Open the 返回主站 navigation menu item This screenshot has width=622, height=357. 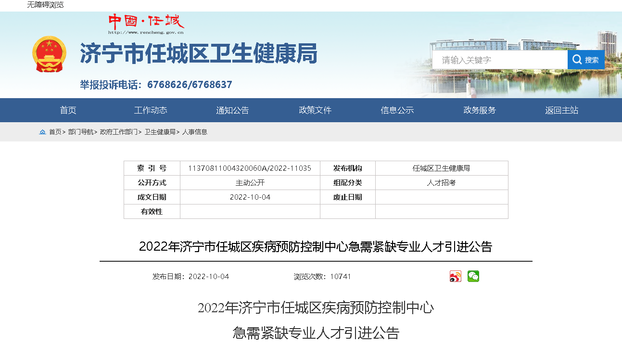(x=562, y=110)
